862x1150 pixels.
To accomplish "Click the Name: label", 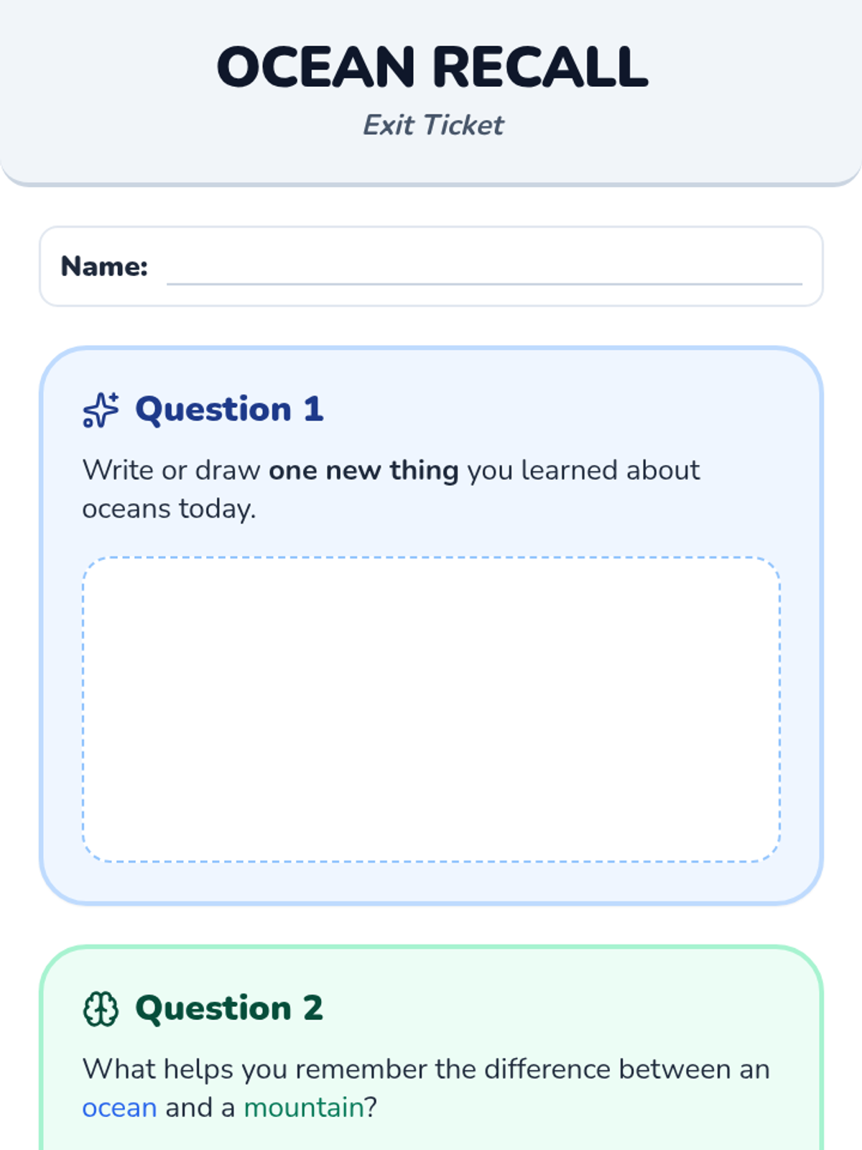I will [x=104, y=267].
